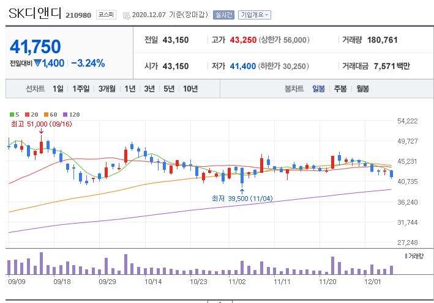Click the current price 41,750
The width and height of the screenshot is (434, 303).
point(35,46)
